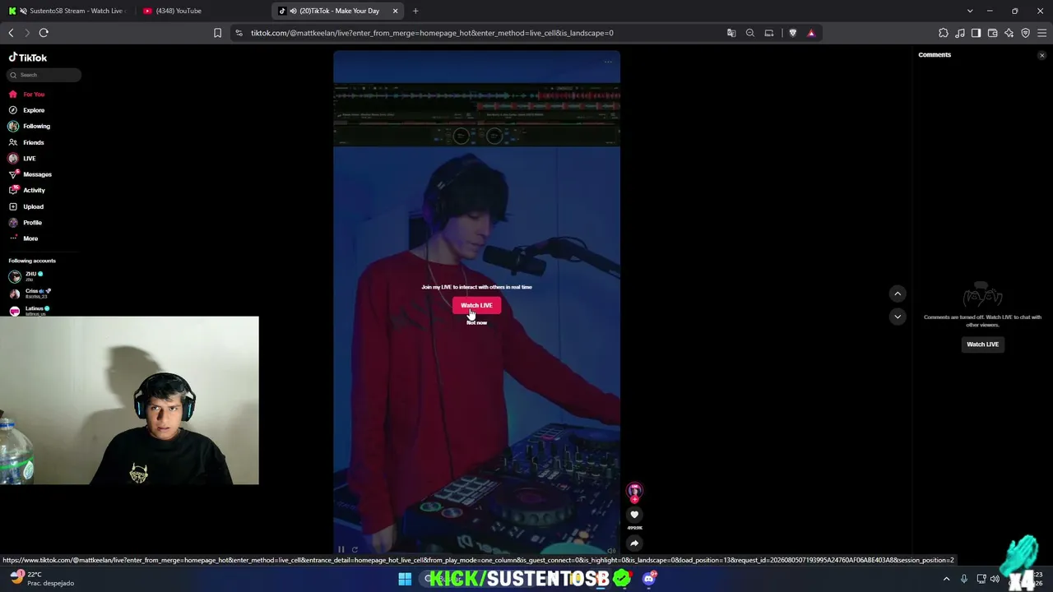Open the translate page icon
The width and height of the screenshot is (1053, 592).
tap(731, 33)
